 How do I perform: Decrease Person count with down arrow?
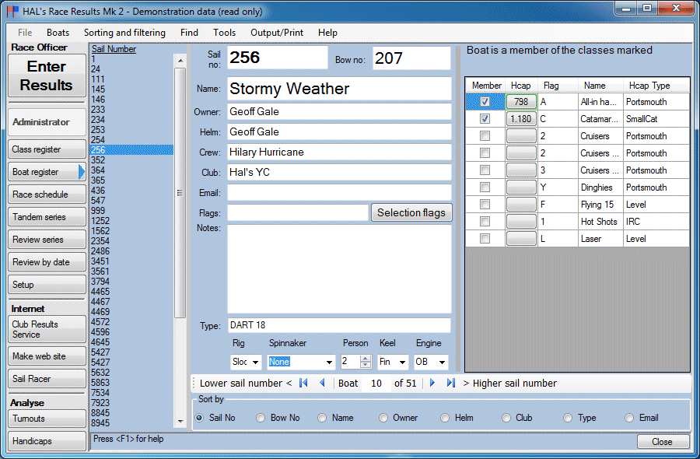pyautogui.click(x=366, y=365)
